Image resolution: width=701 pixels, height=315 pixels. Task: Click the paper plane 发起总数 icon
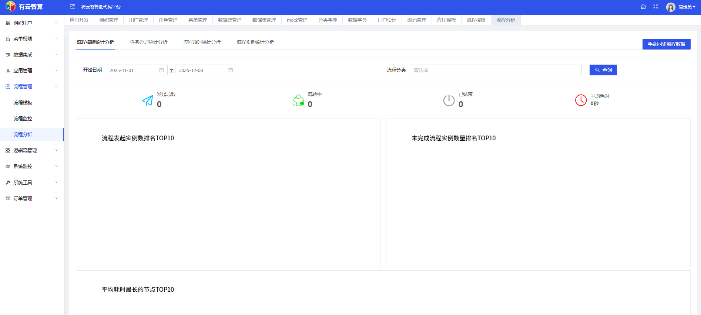(x=147, y=100)
